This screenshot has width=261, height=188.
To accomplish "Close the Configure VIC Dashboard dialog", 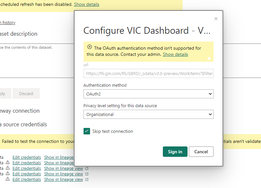I will 216,19.
